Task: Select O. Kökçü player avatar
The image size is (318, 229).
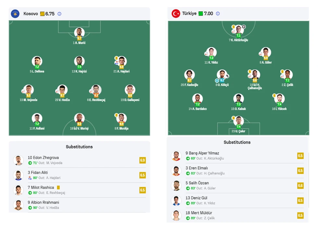Action: [222, 75]
